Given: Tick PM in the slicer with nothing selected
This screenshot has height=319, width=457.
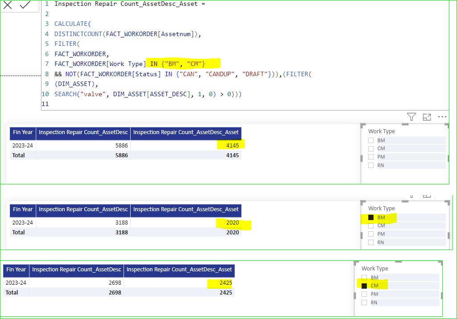Looking at the screenshot, I should [x=371, y=157].
